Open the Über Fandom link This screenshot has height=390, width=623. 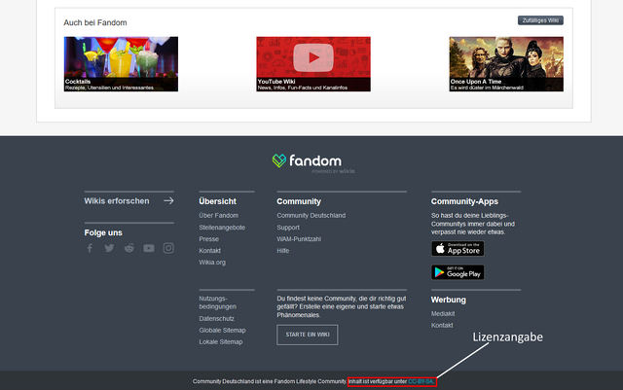218,215
